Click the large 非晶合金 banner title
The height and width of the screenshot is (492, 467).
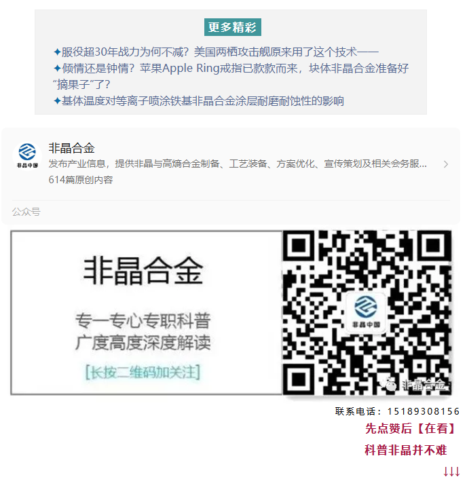143,271
